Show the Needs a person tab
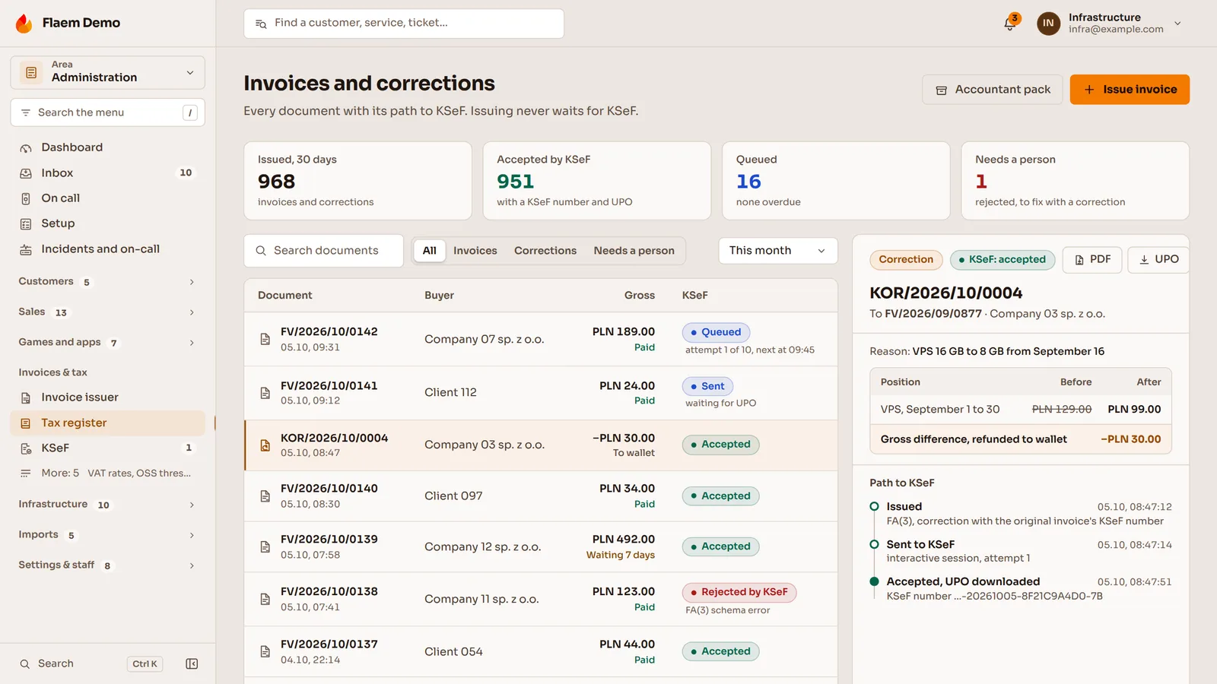Viewport: 1217px width, 684px height. tap(634, 251)
